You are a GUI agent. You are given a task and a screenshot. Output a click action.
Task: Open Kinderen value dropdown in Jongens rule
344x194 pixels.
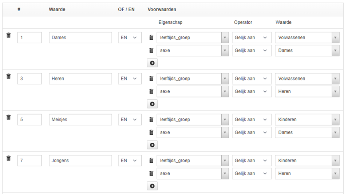(307, 161)
